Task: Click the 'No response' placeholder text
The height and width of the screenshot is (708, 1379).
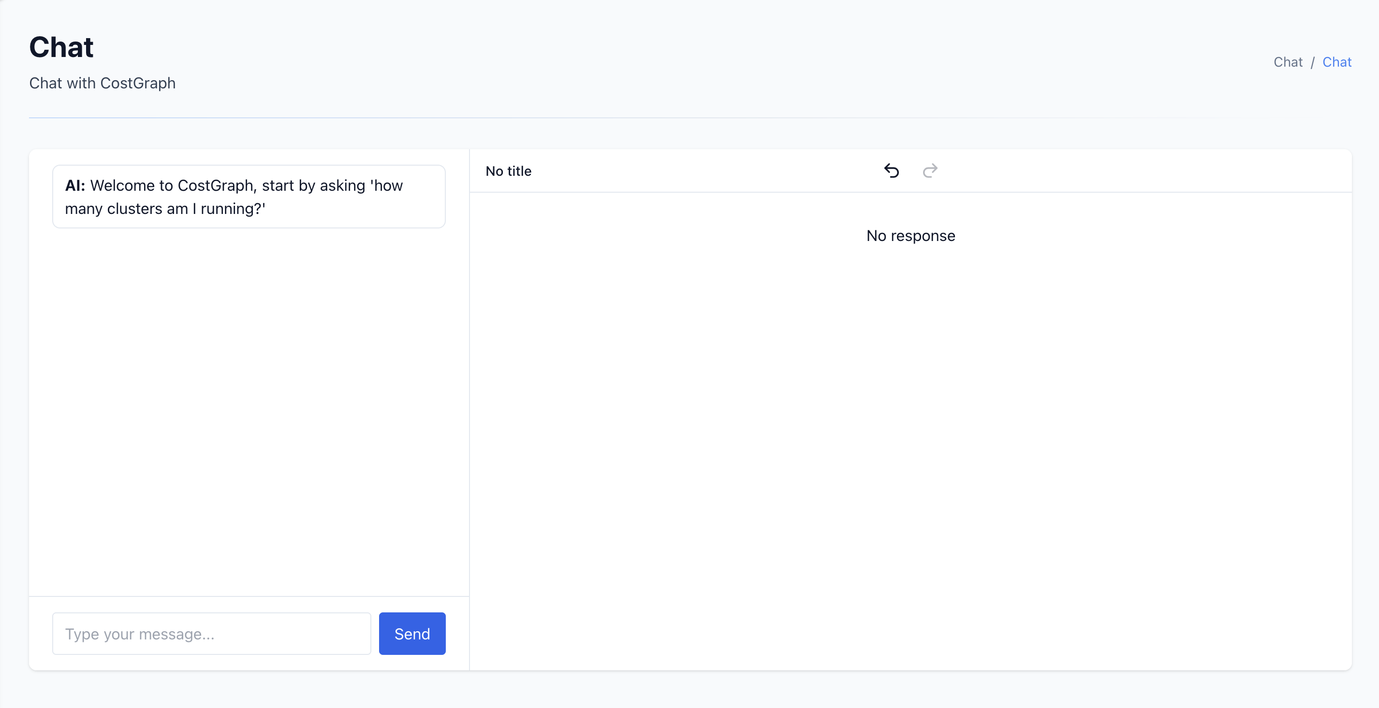Action: pyautogui.click(x=910, y=236)
